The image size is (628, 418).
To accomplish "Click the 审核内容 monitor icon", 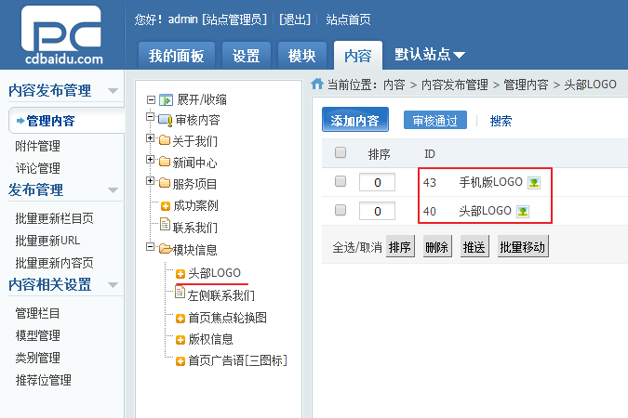I will pos(165,120).
